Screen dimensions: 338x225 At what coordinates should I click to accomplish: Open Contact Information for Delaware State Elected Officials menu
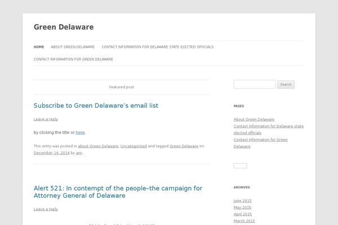pyautogui.click(x=157, y=47)
